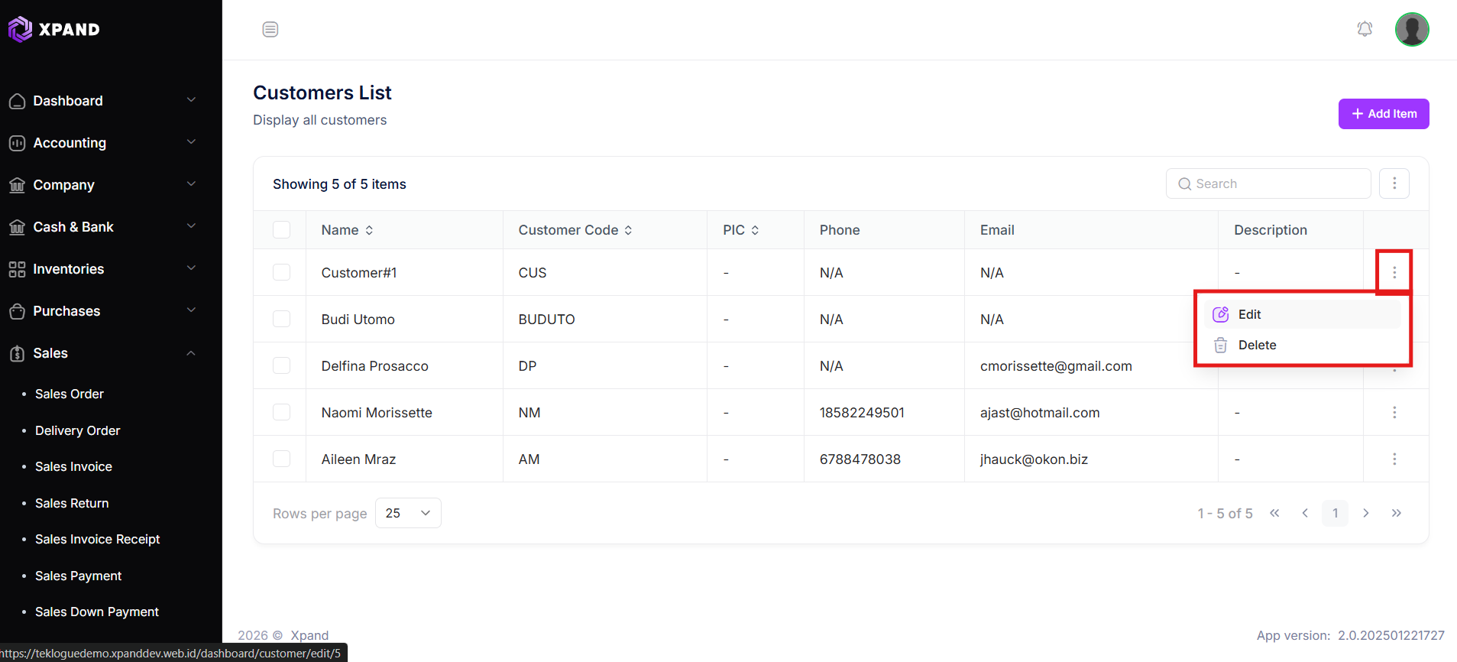Go to the last page of results
This screenshot has width=1457, height=662.
[1397, 513]
